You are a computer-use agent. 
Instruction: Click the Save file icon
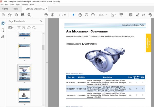(3, 15)
